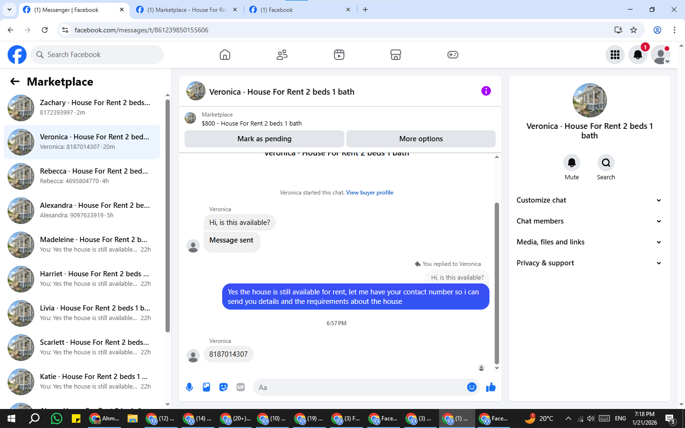Open Livia's House For Rent conversation

point(82,313)
